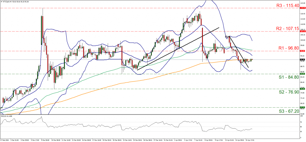Viewport: 306px width, 142px height.
Task: Click the red 107.15 price tag on axis
Action: pos(302,31)
